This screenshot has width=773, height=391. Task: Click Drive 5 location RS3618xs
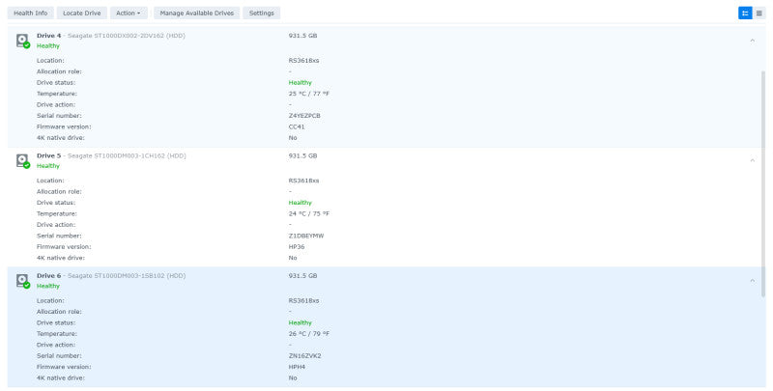(x=303, y=181)
